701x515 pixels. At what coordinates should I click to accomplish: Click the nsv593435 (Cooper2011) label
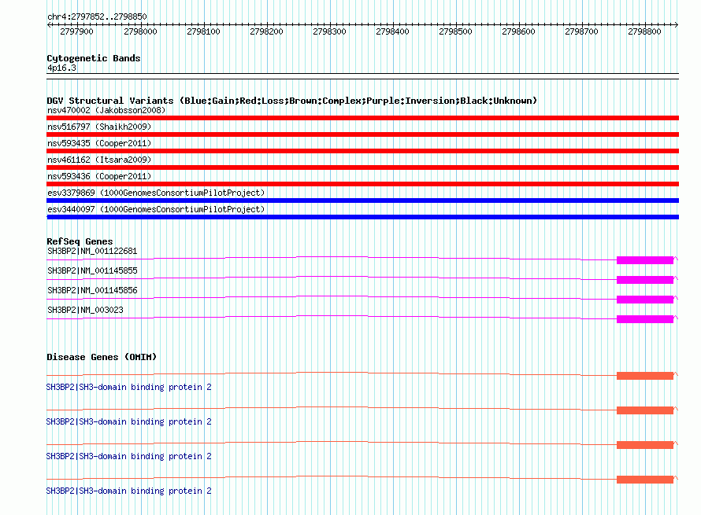pyautogui.click(x=99, y=143)
